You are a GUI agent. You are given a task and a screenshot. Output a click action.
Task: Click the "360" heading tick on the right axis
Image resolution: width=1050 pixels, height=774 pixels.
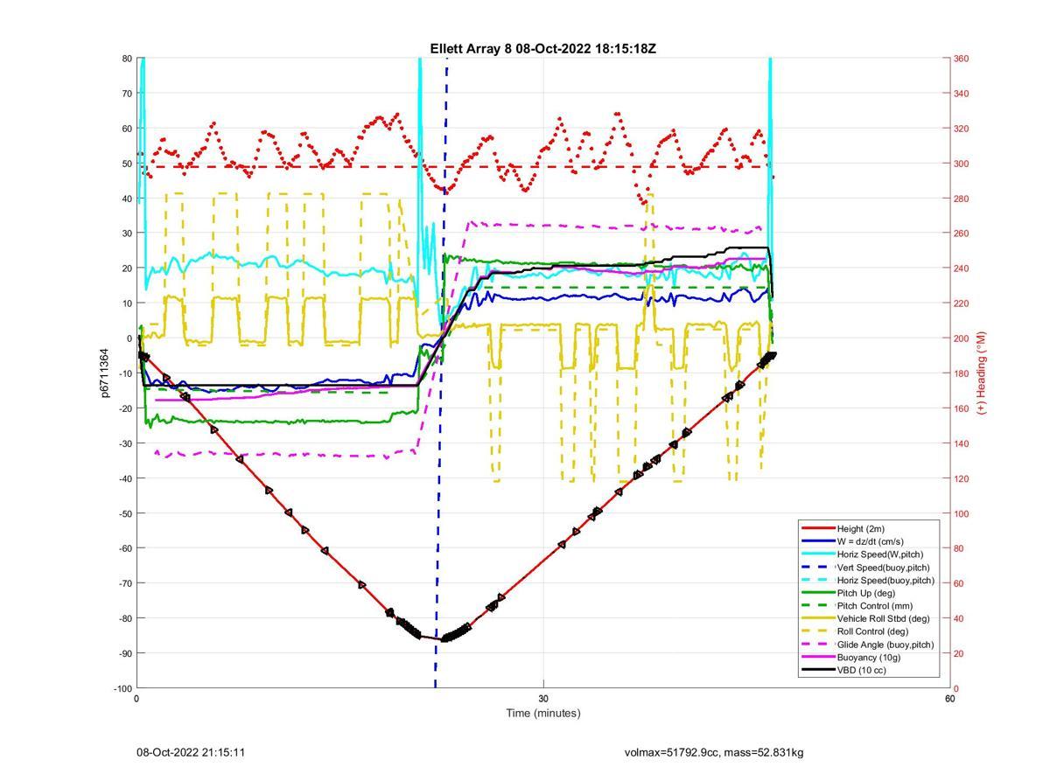[x=961, y=59]
